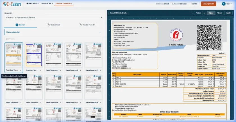236x122 pixels.
Task: Select the Basit Tasarım-8 thumbnail
Action: click(x=94, y=87)
